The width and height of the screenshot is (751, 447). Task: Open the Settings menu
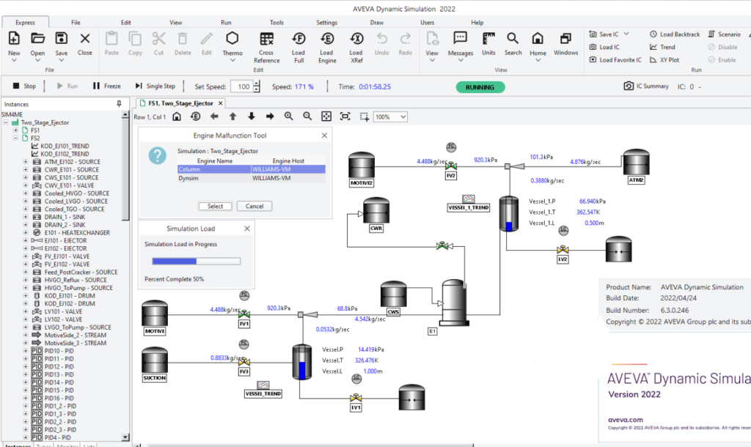(x=326, y=23)
